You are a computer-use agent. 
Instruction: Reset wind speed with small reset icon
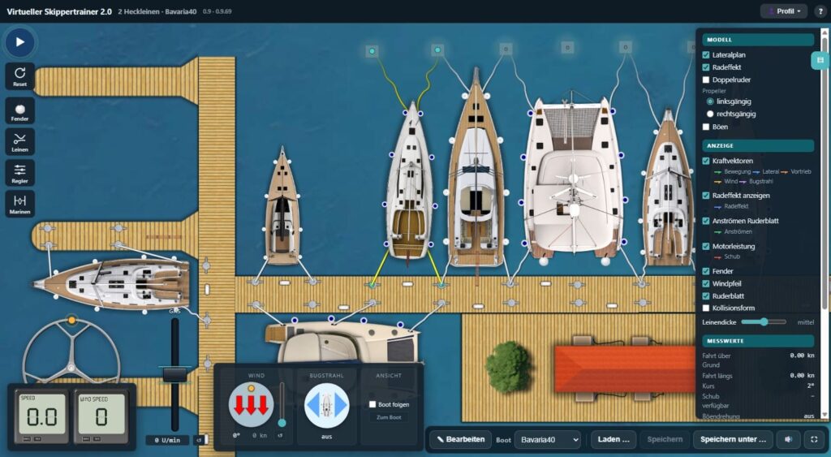pyautogui.click(x=280, y=436)
